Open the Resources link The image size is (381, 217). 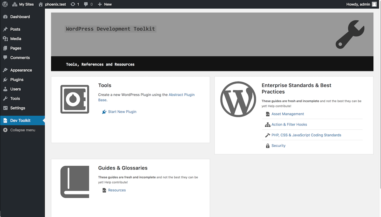pos(117,190)
